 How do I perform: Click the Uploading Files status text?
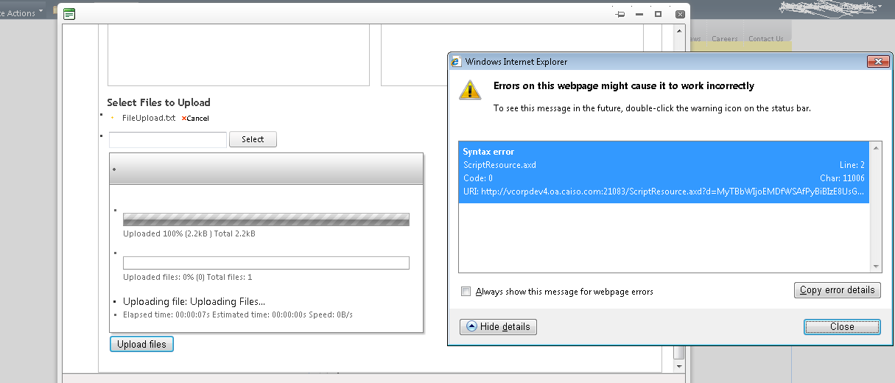pos(194,301)
